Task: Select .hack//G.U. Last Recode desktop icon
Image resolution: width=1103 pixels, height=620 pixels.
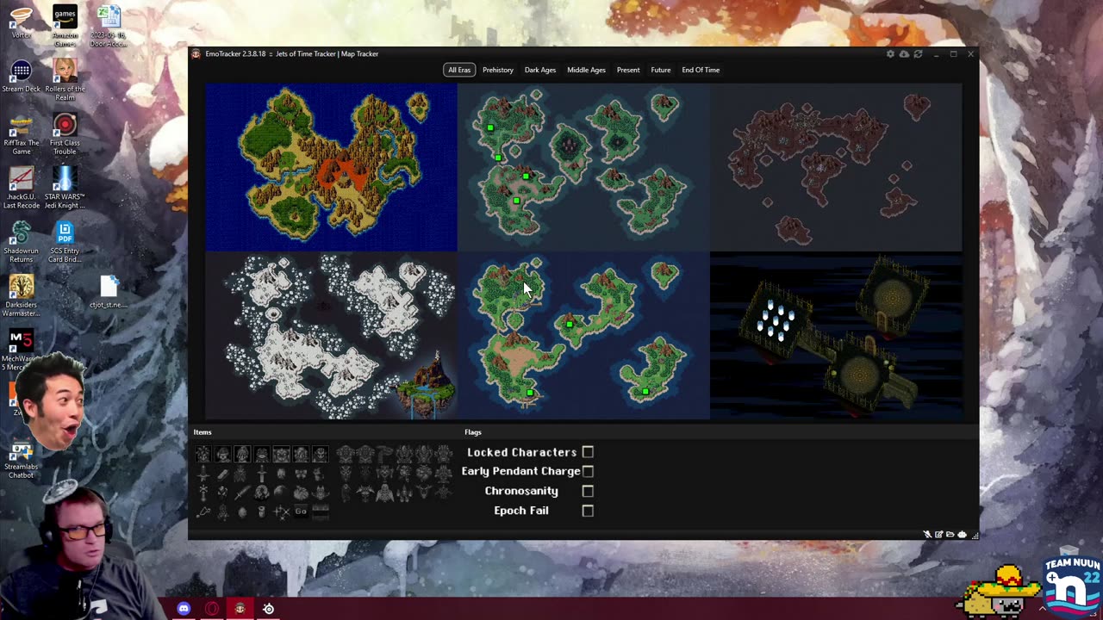Action: pos(21,187)
